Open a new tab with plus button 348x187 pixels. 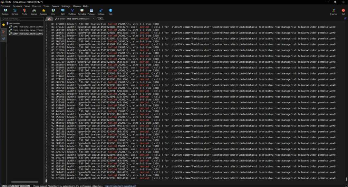coord(100,19)
